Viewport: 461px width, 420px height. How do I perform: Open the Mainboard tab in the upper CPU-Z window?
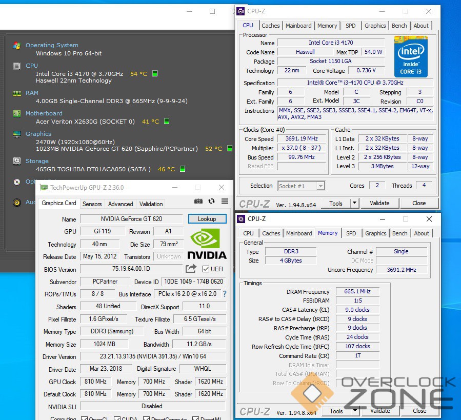[x=298, y=26]
